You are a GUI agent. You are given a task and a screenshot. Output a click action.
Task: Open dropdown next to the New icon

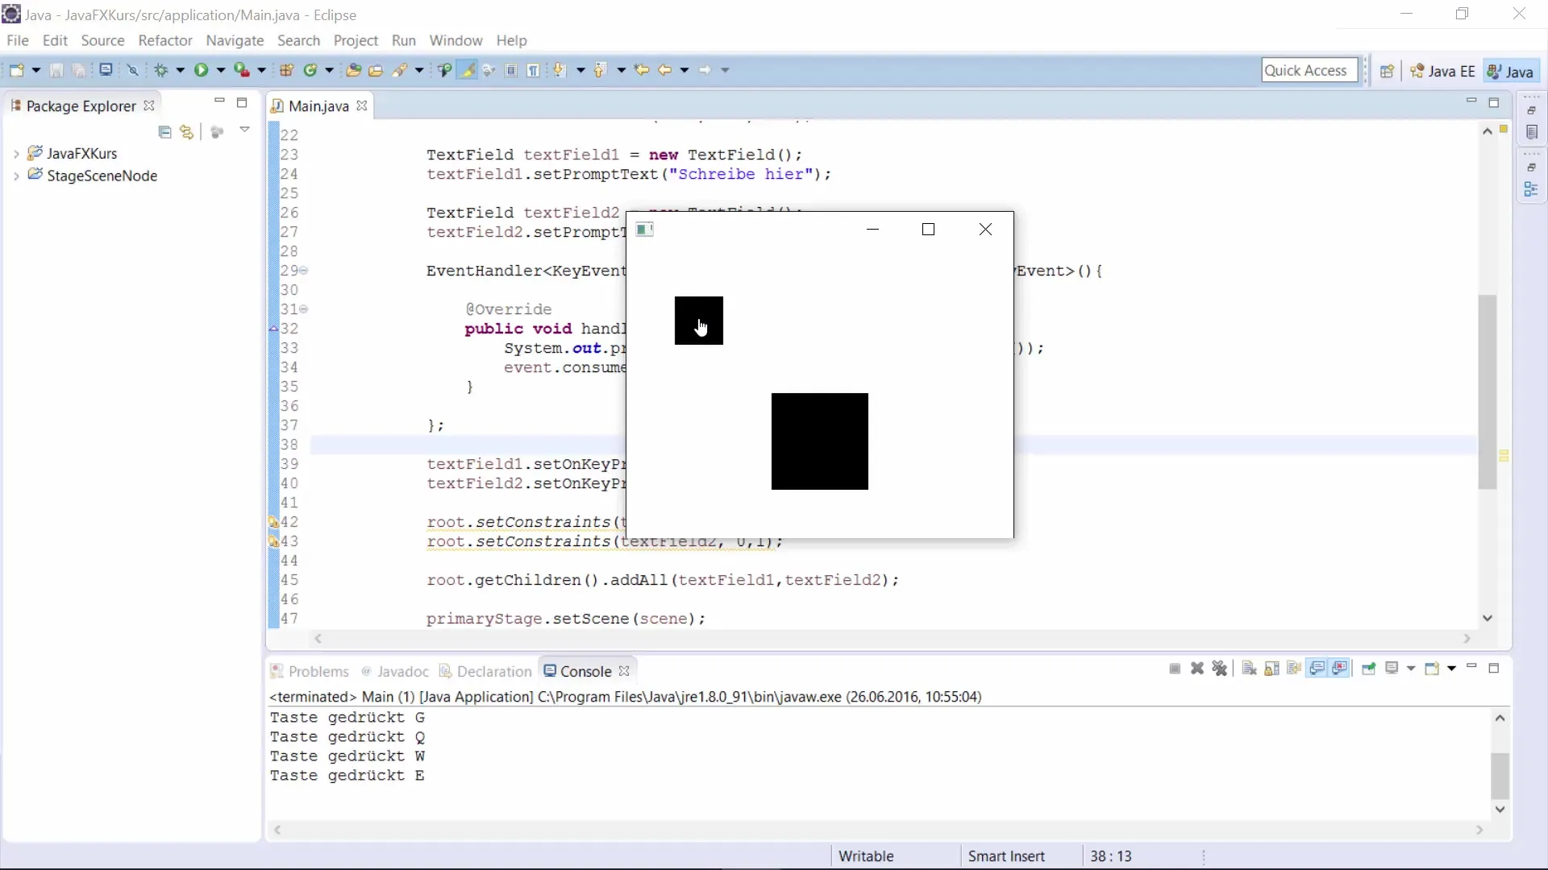[x=35, y=71]
